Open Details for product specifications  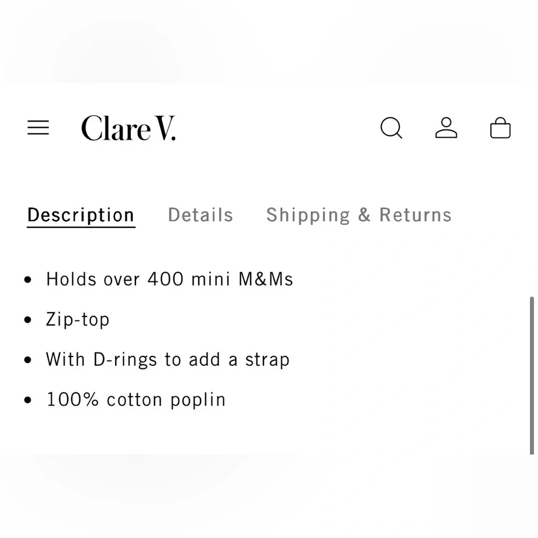(x=200, y=215)
